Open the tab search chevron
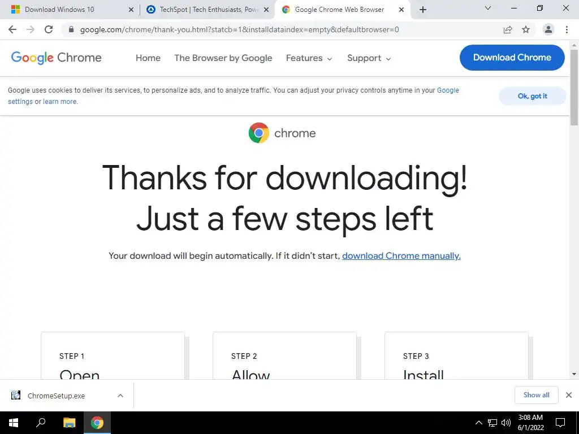 pos(488,8)
